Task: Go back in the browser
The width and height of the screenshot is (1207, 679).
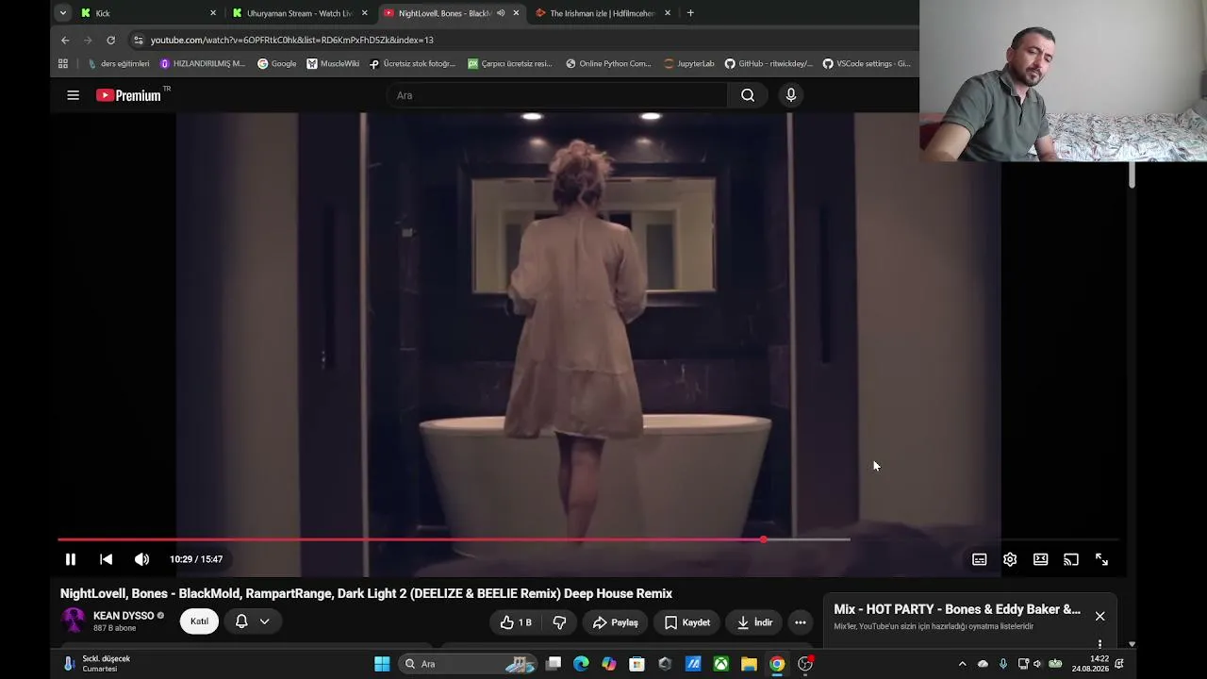Action: pos(65,41)
